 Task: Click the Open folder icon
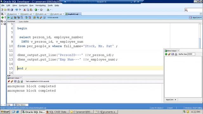coord(5,10)
